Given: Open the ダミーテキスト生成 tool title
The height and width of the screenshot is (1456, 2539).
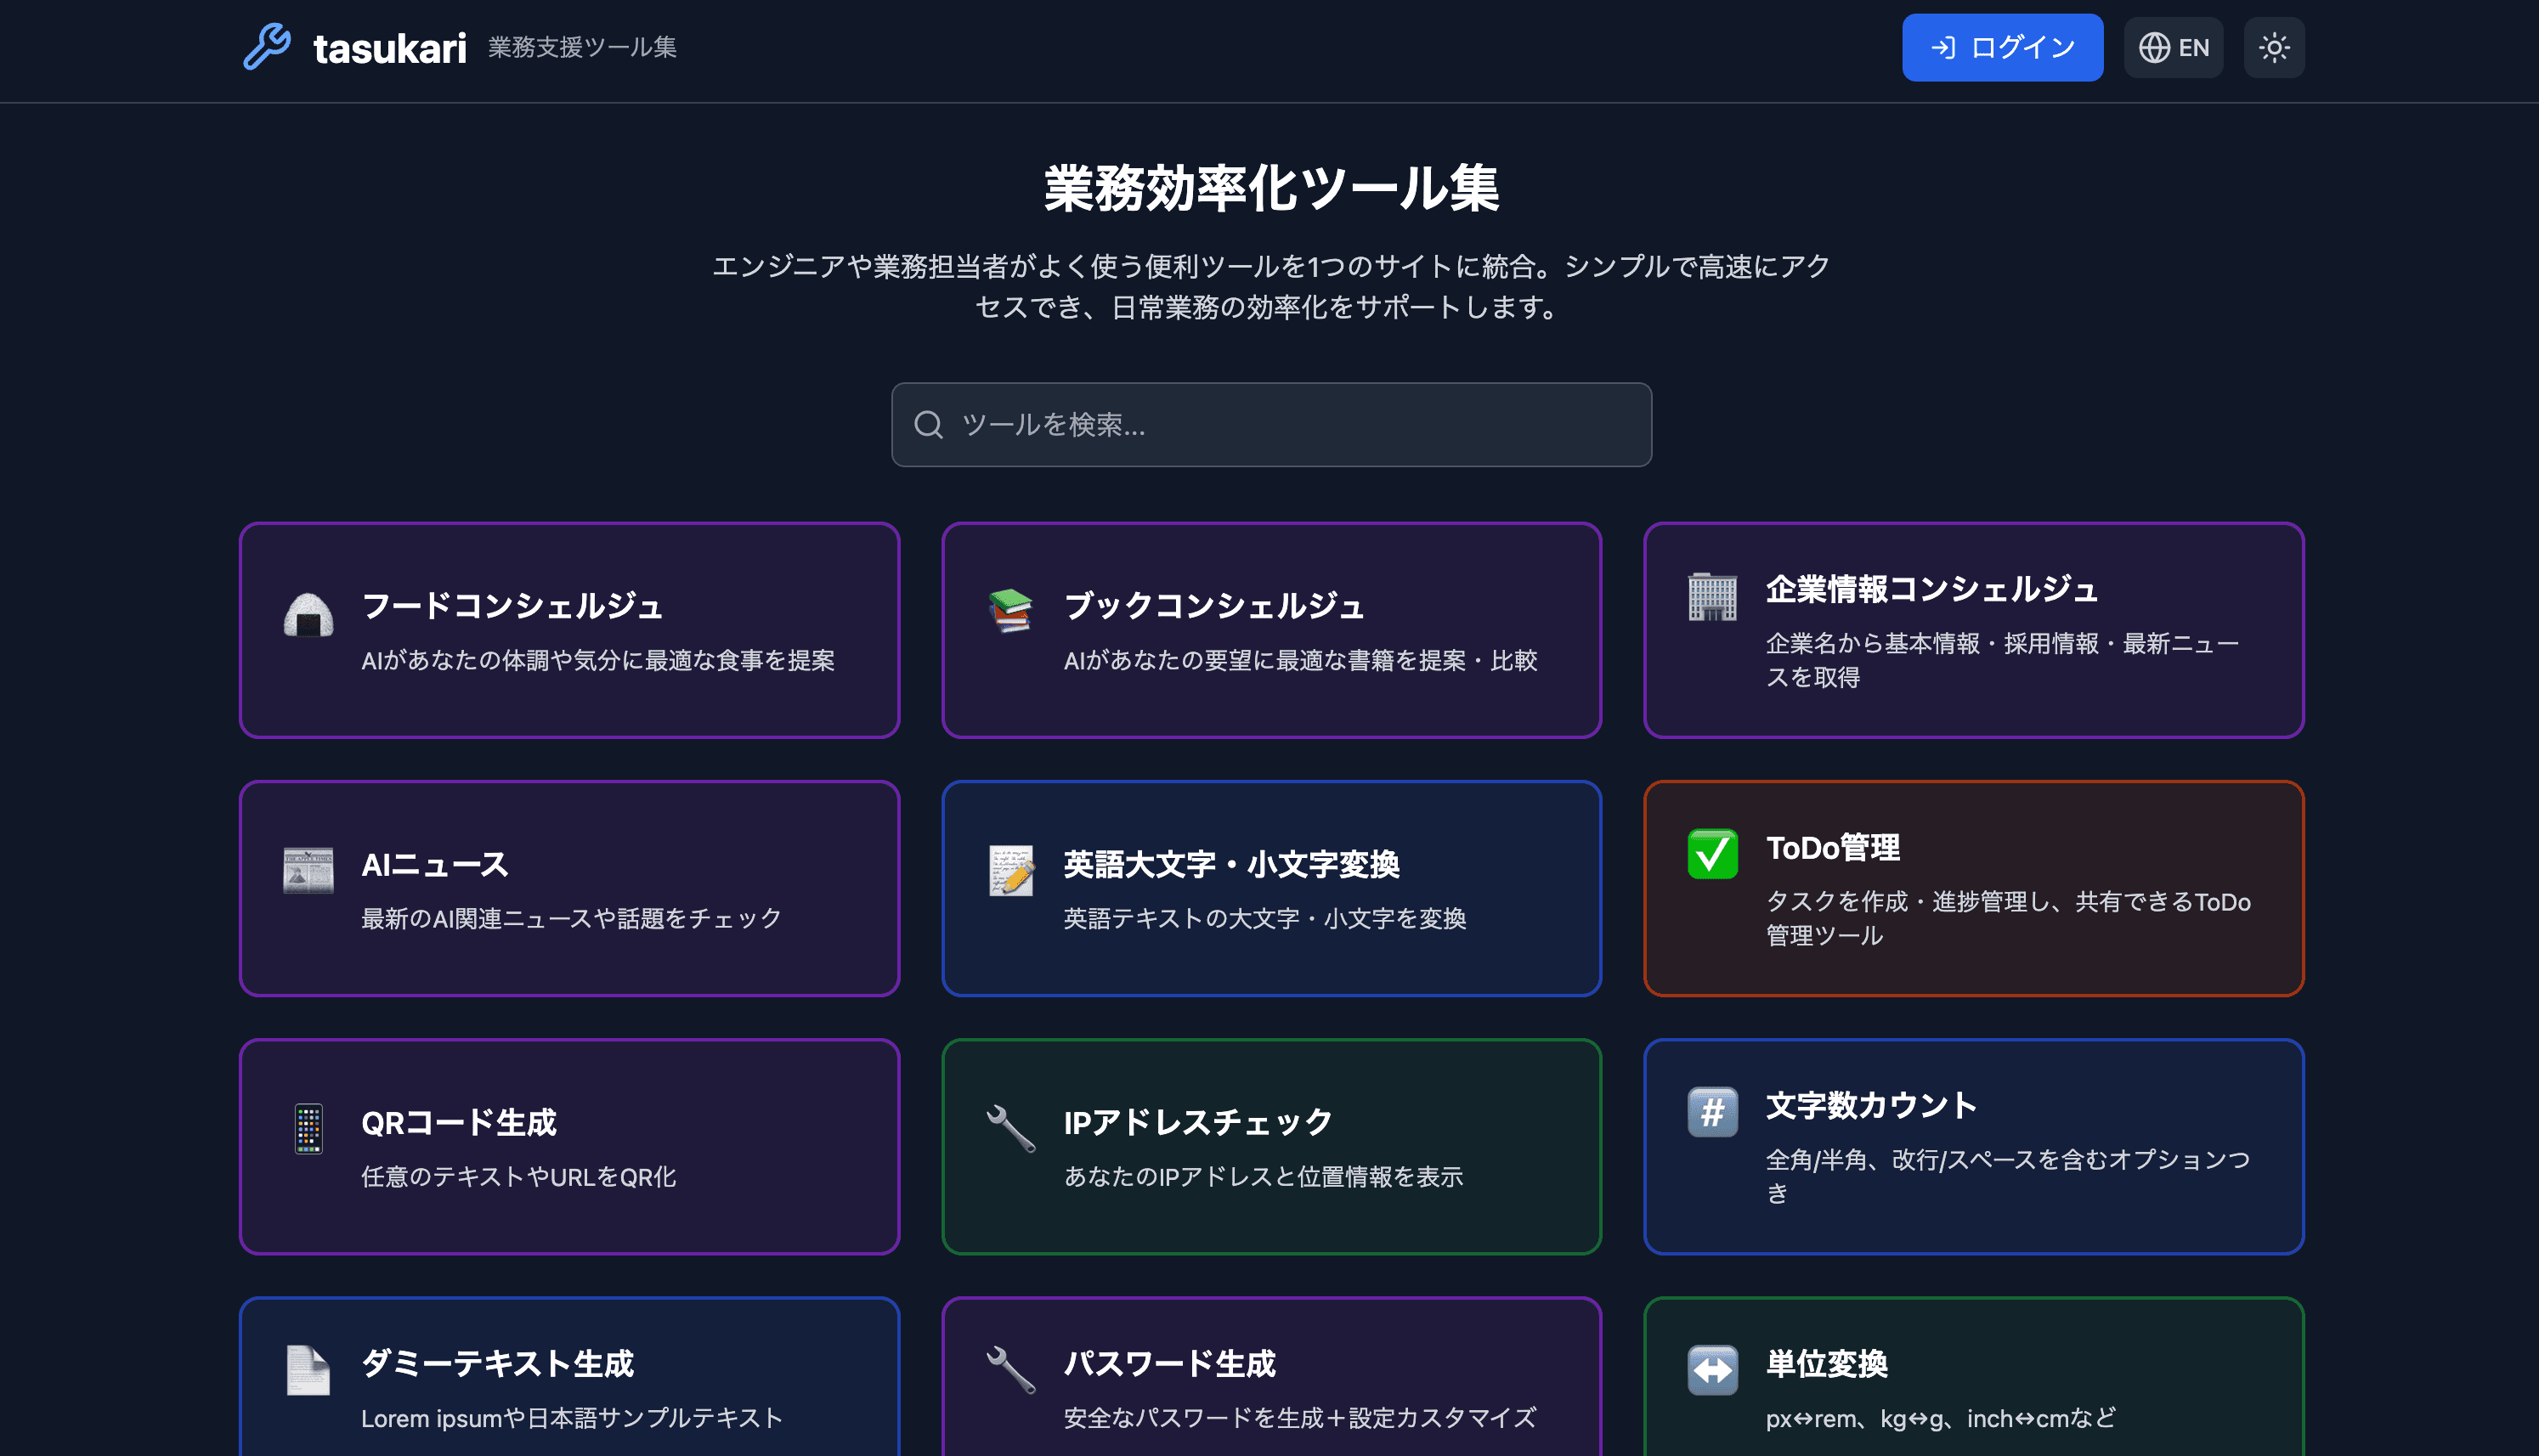Looking at the screenshot, I should click(497, 1364).
